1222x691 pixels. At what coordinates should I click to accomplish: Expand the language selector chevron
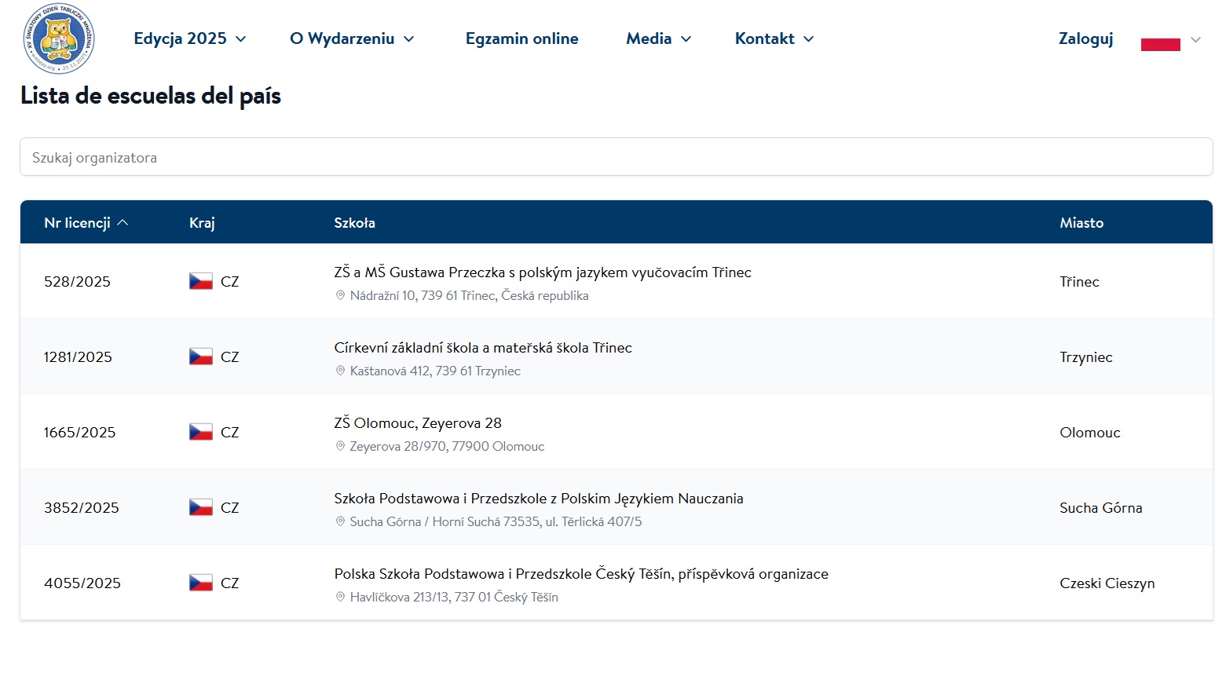(x=1195, y=40)
